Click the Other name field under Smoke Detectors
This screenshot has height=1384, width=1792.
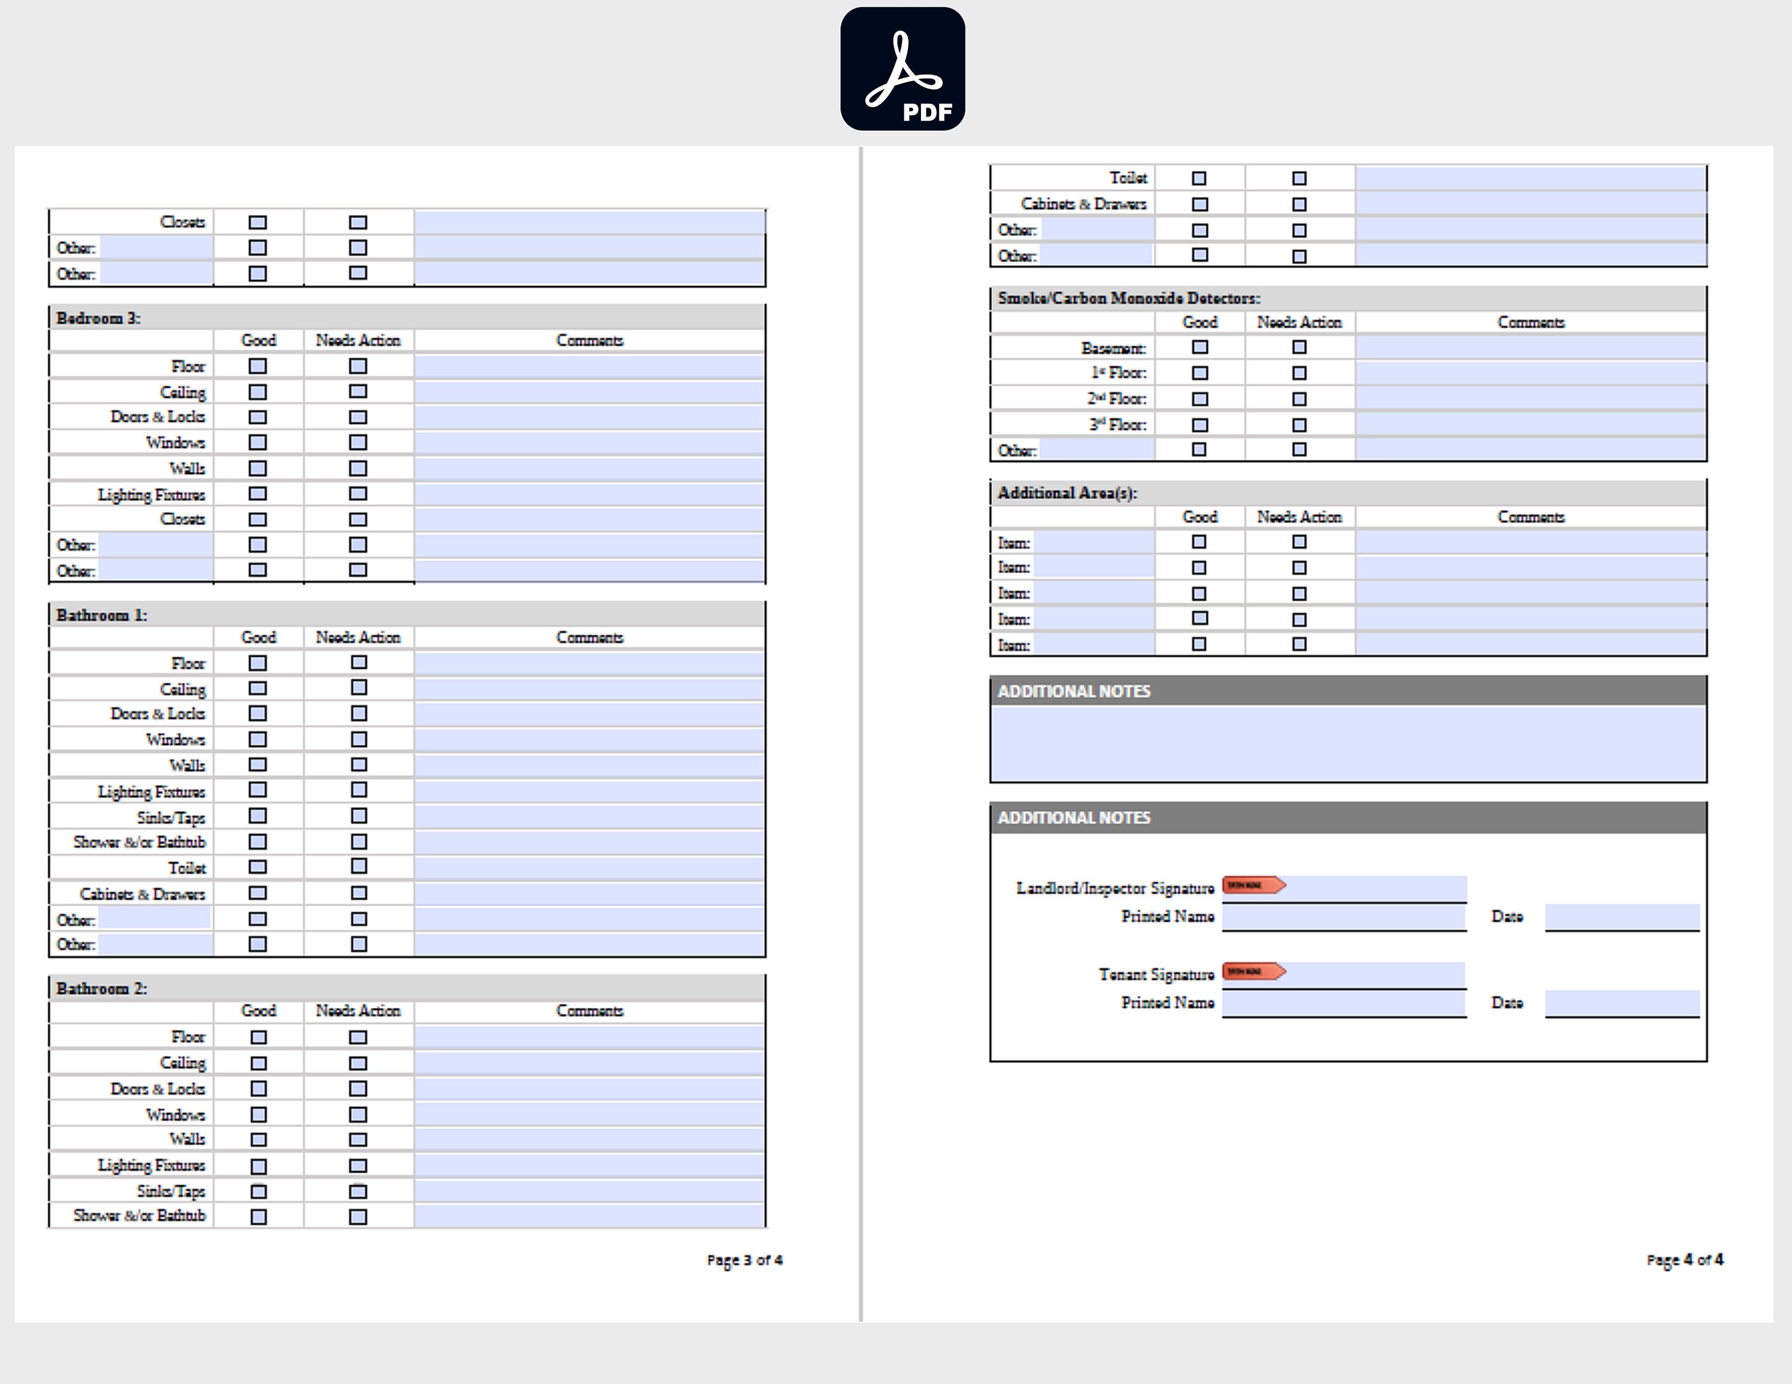[1097, 450]
